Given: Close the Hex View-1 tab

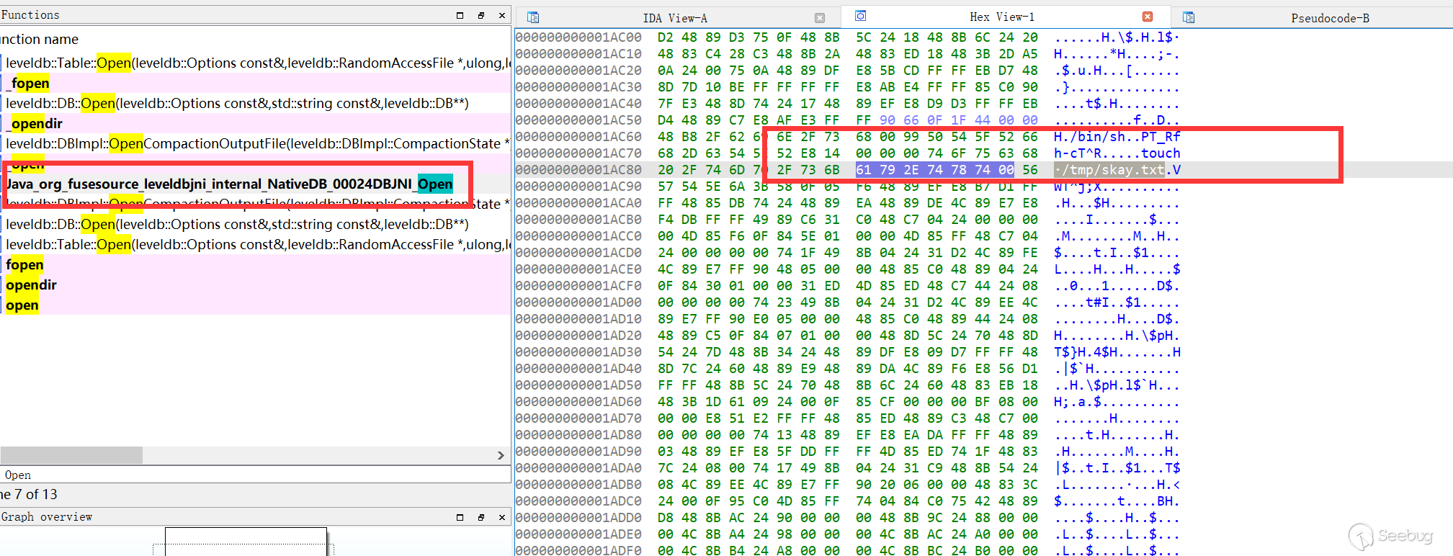Looking at the screenshot, I should pyautogui.click(x=1148, y=17).
